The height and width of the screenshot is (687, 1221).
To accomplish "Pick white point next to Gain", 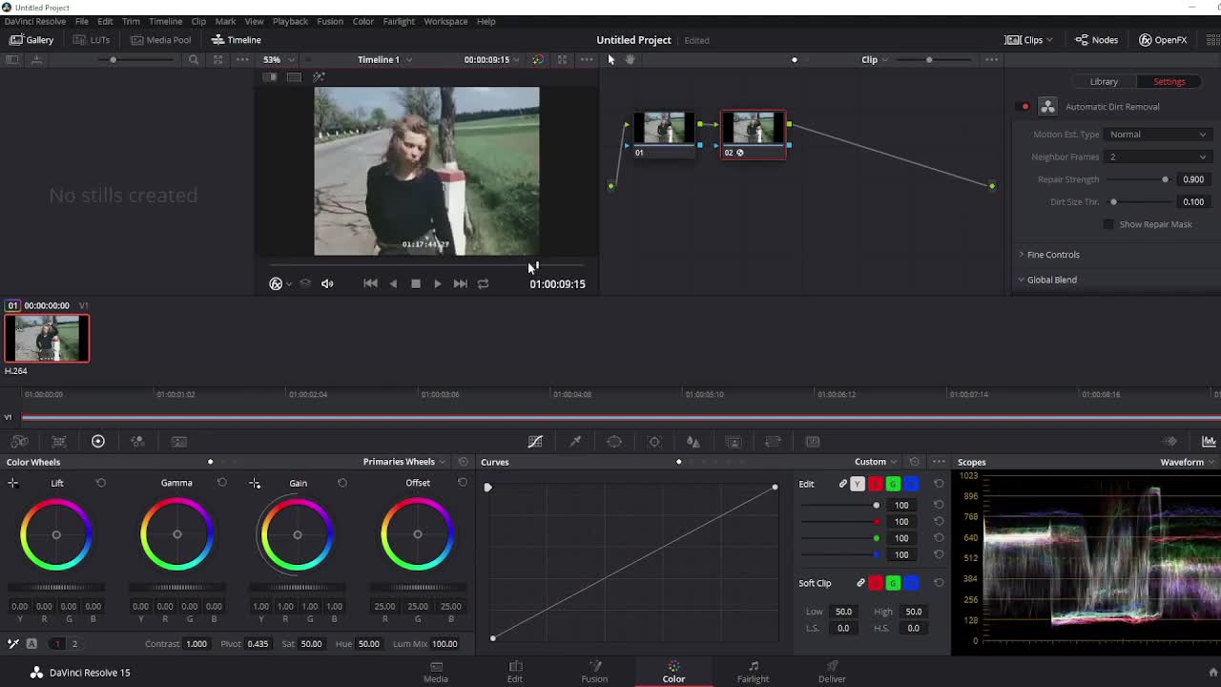I will click(x=255, y=484).
